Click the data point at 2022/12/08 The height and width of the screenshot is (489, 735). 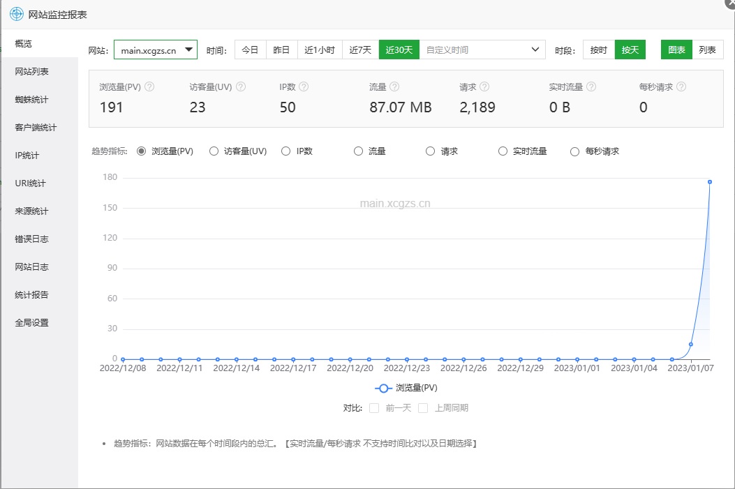[123, 359]
